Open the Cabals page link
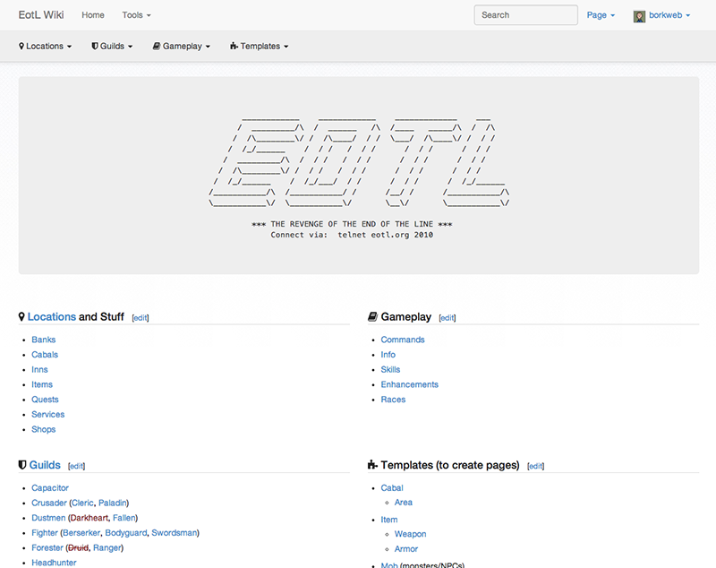Image resolution: width=716 pixels, height=568 pixels. [45, 355]
